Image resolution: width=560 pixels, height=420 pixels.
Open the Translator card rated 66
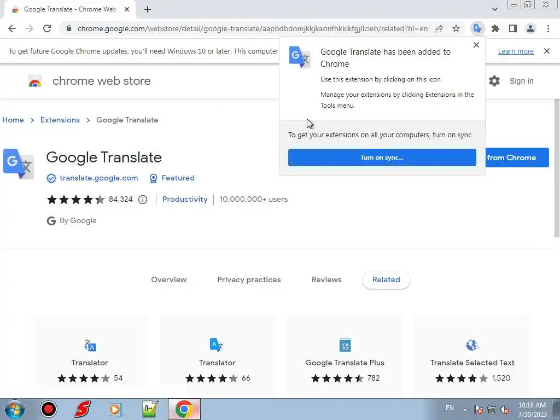click(217, 355)
